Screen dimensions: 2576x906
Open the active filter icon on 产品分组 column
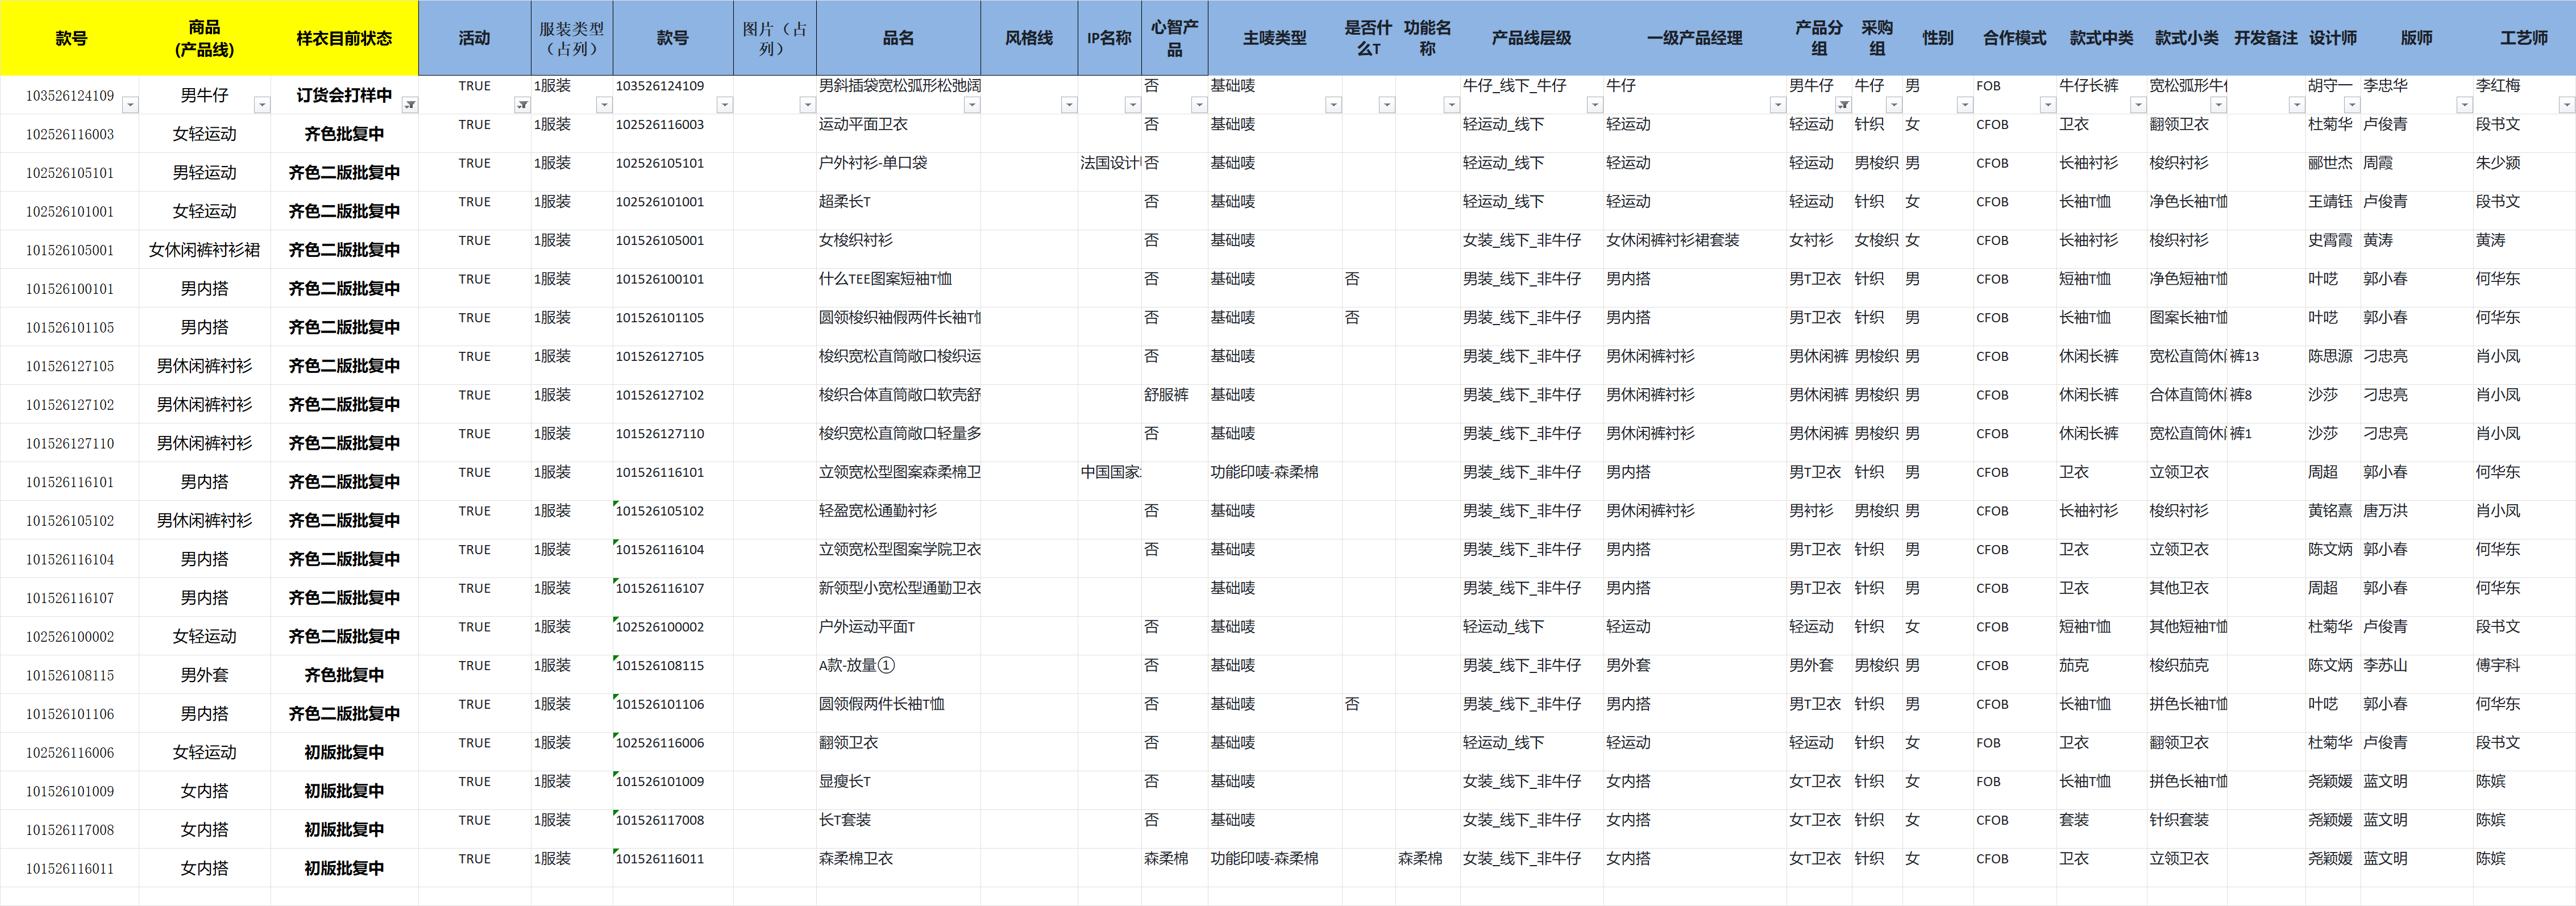(x=1843, y=105)
